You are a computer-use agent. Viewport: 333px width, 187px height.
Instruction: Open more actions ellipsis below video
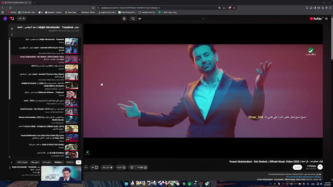click(86, 168)
